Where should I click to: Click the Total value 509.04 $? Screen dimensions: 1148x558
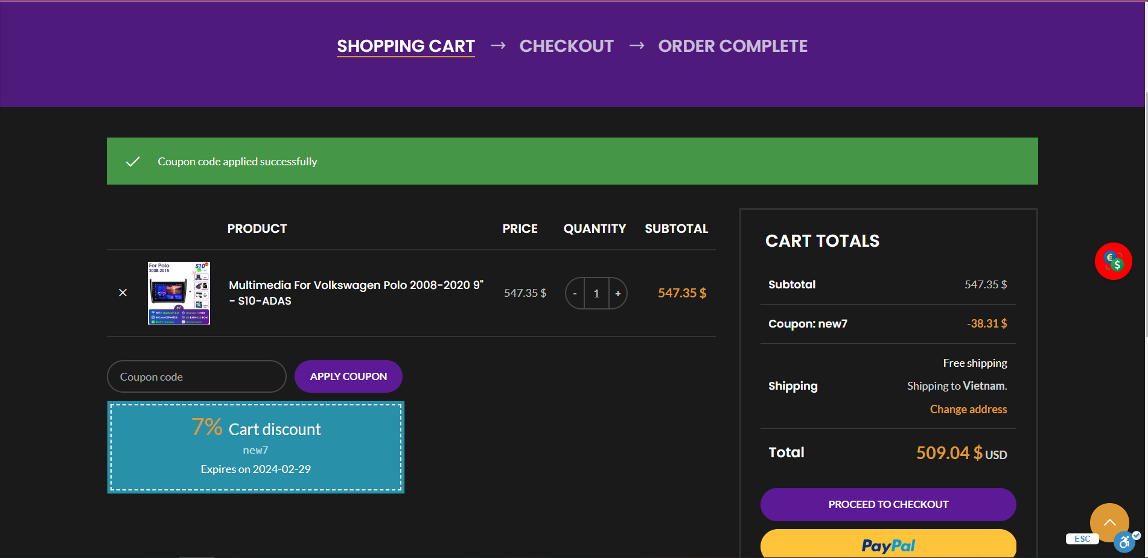coord(949,452)
